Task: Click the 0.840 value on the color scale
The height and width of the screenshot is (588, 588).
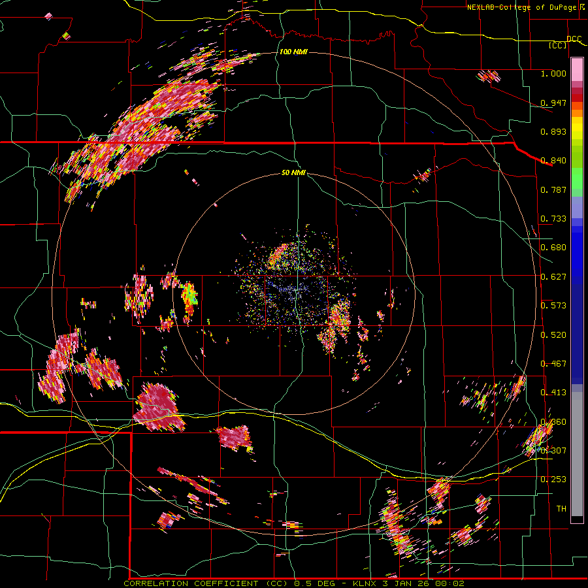Action: point(553,161)
